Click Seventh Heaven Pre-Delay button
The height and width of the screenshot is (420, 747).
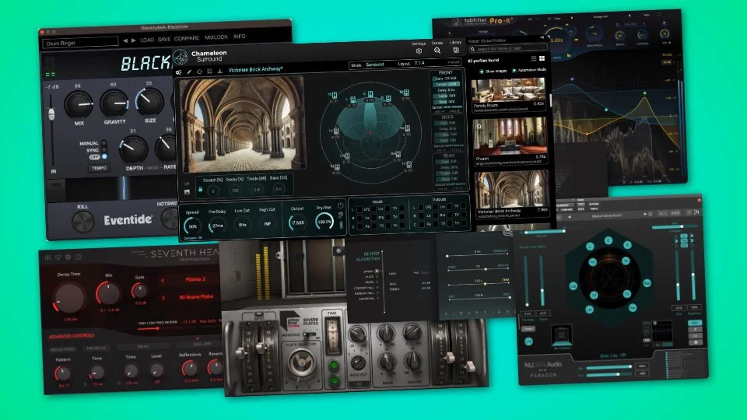coord(96,348)
